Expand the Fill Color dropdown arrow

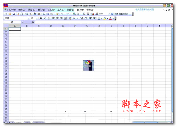pyautogui.click(x=107, y=18)
